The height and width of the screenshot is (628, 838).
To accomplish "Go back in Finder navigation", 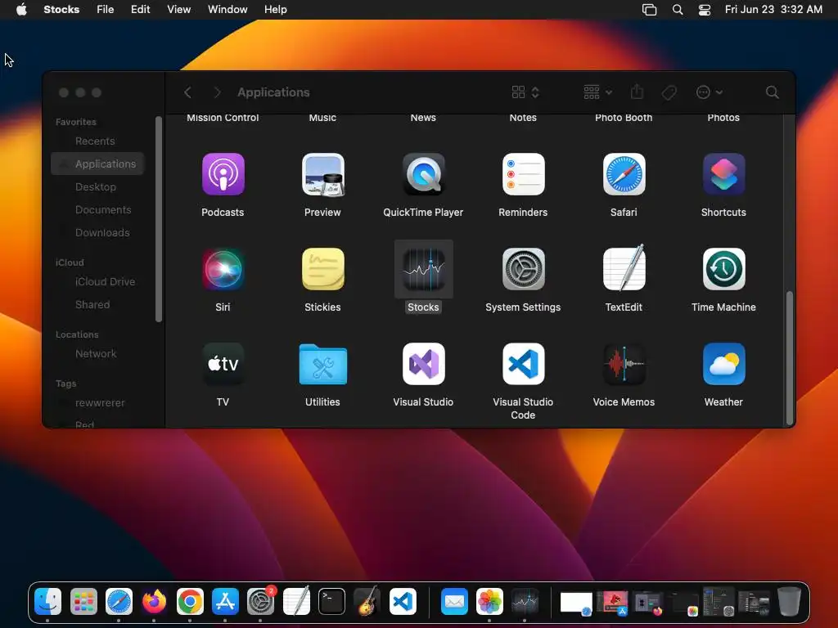I will point(187,92).
